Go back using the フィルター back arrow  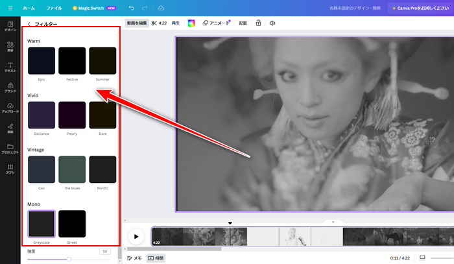click(29, 24)
